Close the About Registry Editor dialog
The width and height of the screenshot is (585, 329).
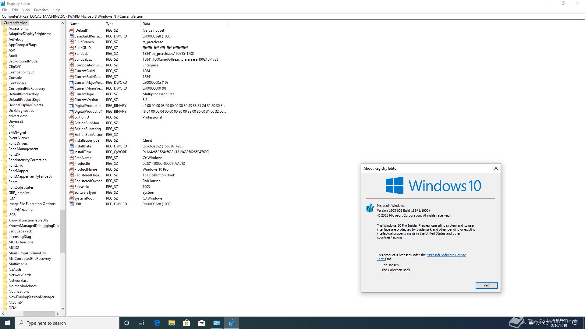[496, 168]
